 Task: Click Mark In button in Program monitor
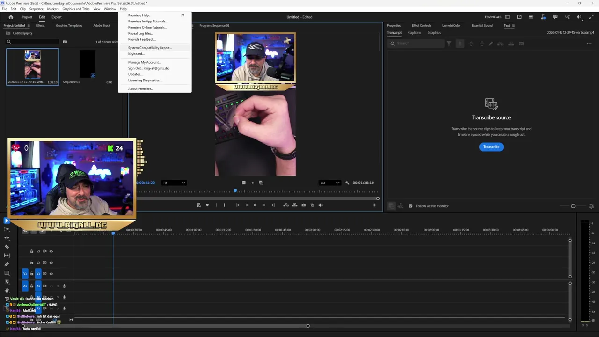pyautogui.click(x=216, y=205)
